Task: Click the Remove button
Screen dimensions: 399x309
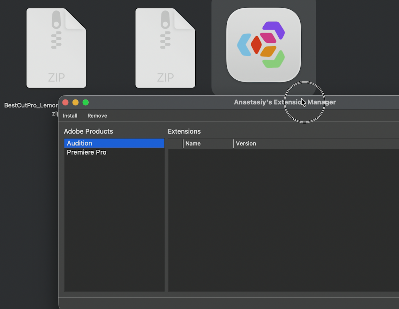Action: click(97, 116)
